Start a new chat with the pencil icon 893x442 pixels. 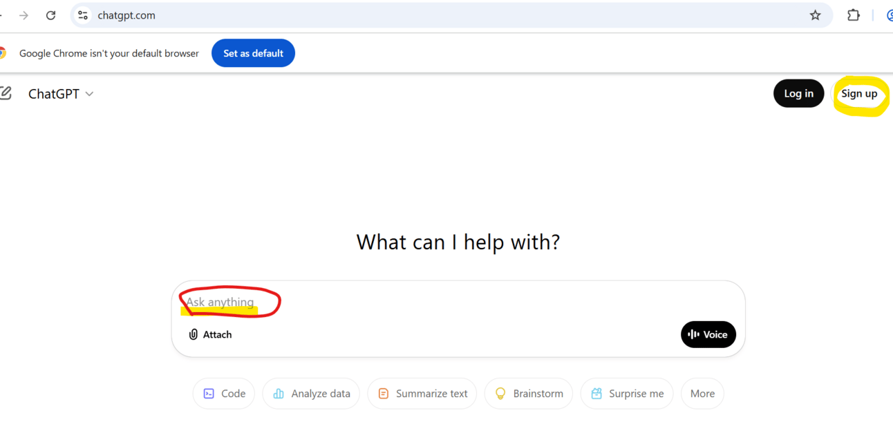click(x=6, y=93)
